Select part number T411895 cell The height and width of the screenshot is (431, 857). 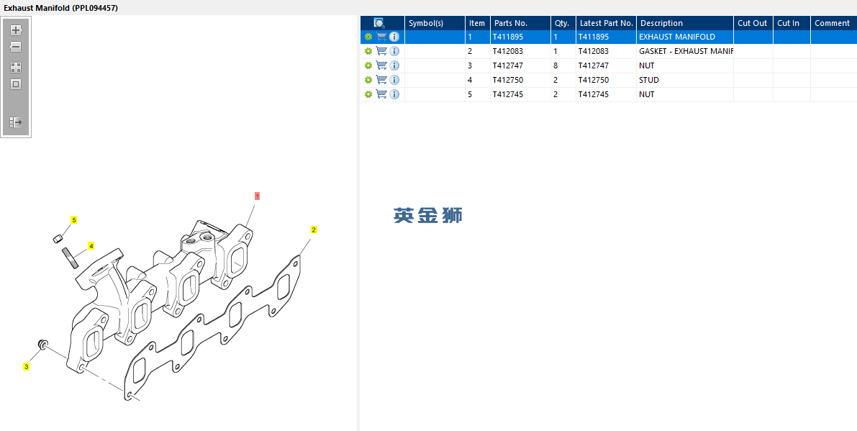(520, 37)
